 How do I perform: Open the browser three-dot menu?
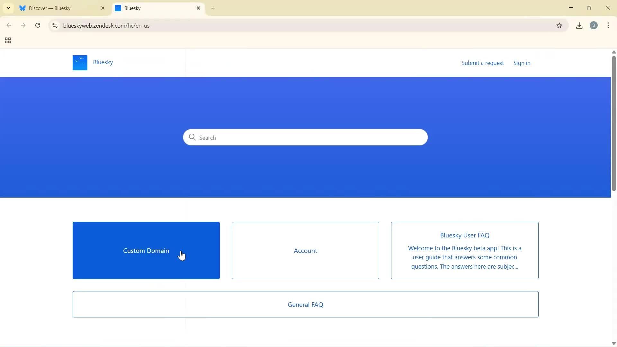coord(608,25)
